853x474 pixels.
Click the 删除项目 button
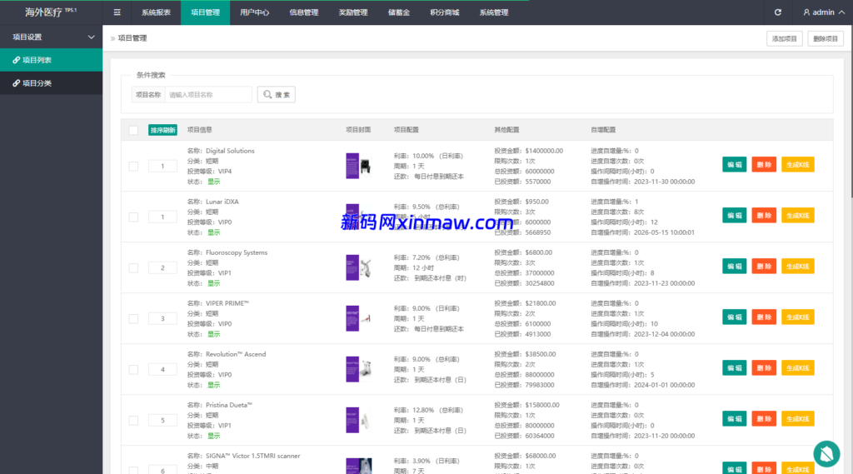(826, 38)
